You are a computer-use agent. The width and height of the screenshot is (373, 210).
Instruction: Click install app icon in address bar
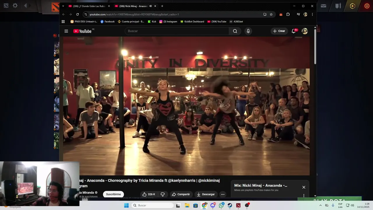point(265,14)
